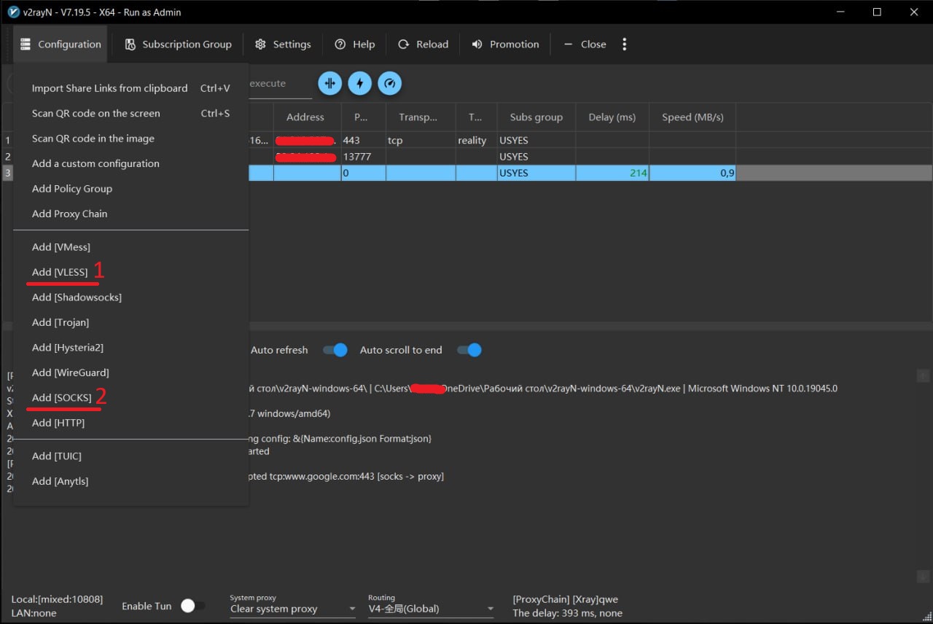Choose Add [VLESS] from the menu
The image size is (933, 624).
pos(60,272)
